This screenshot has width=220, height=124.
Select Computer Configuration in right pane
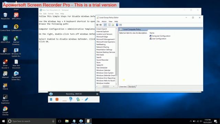click(160, 36)
